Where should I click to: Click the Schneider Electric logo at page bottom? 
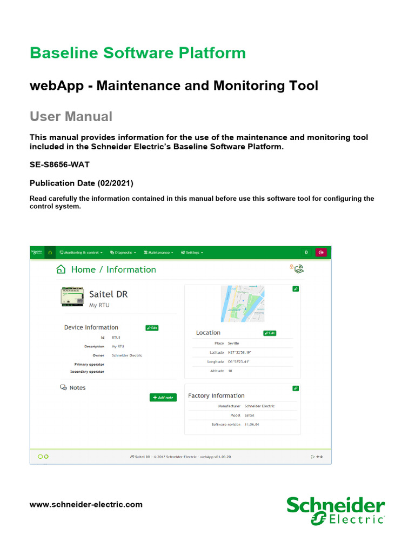[336, 511]
